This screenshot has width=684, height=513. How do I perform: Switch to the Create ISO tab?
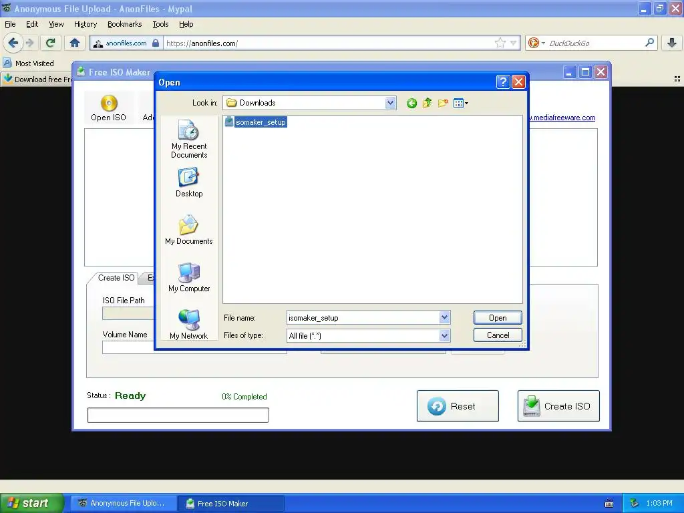pos(116,278)
